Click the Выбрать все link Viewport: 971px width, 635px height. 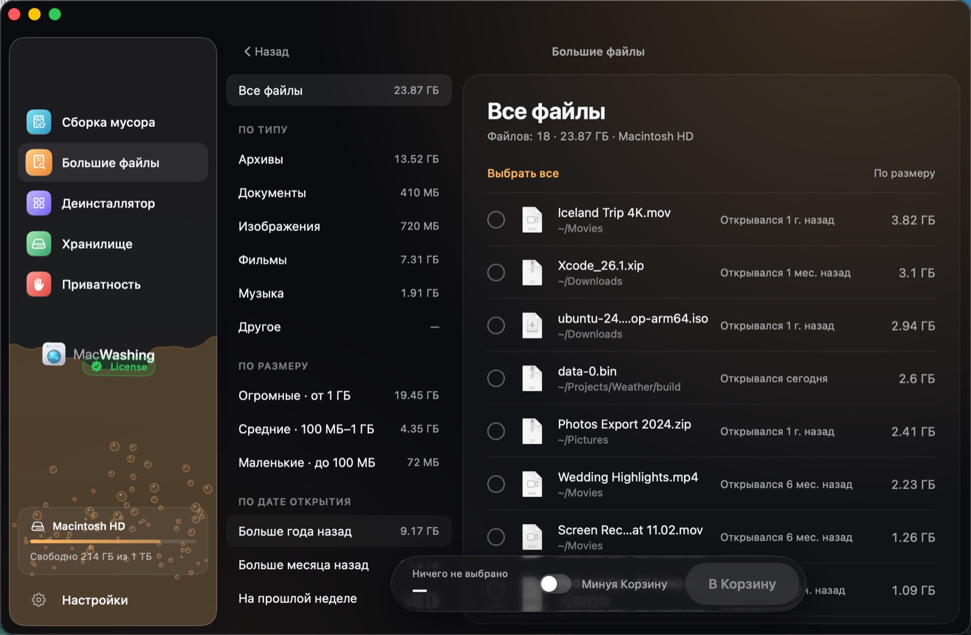523,173
